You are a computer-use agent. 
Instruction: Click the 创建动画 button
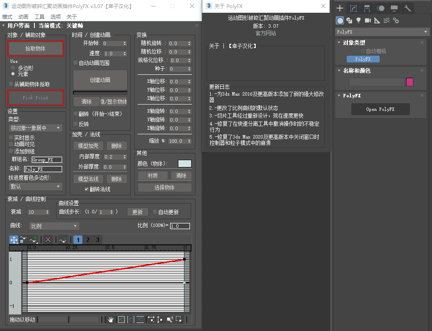(100, 80)
